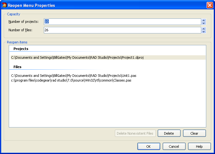Close the Reopen Menu Properties dialog
215x154 pixels.
[209, 5]
